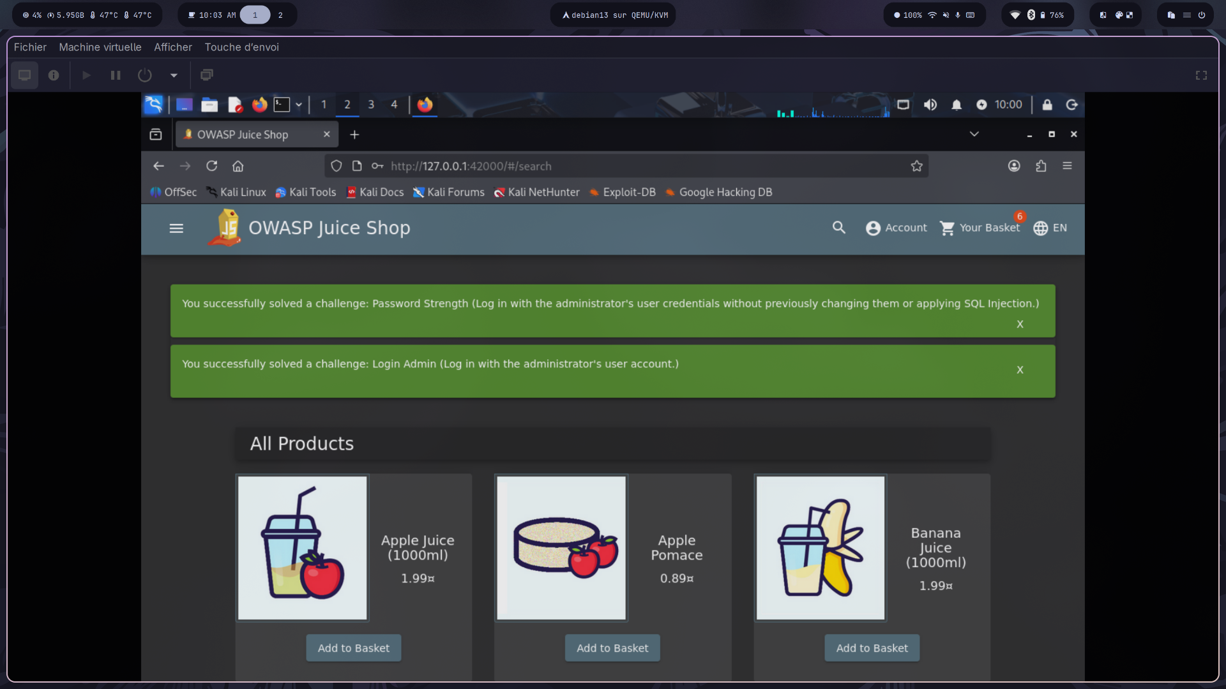1226x689 pixels.
Task: Expand the terminal launcher dropdown arrow
Action: [298, 105]
